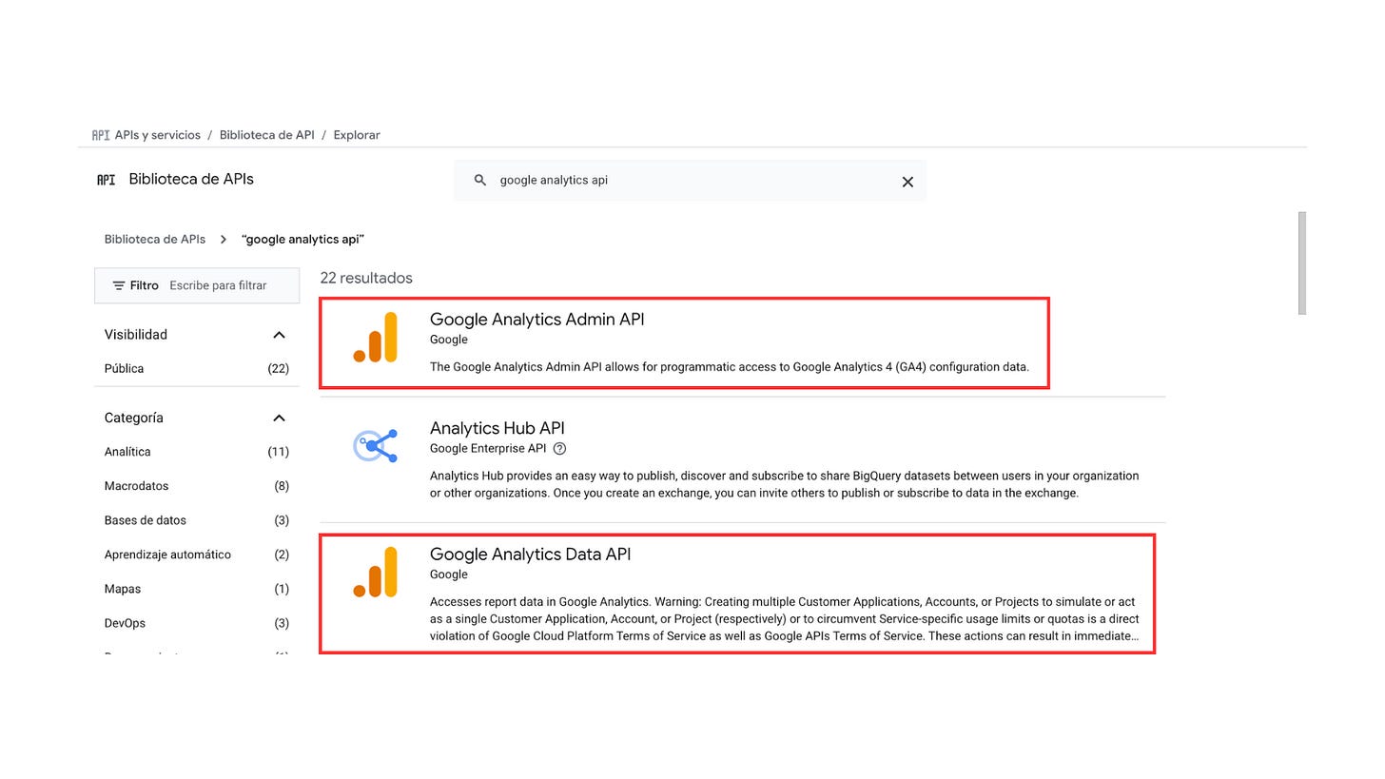Screen dimensions: 1385x779
Task: Click the Data API warning description text
Action: [x=785, y=619]
